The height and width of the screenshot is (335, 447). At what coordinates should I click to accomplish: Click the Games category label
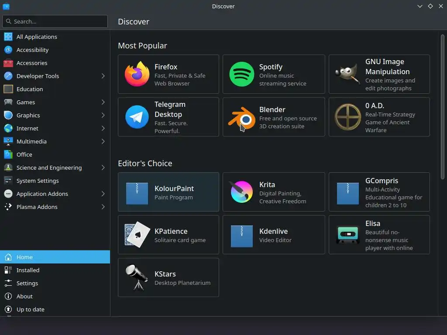click(x=26, y=102)
